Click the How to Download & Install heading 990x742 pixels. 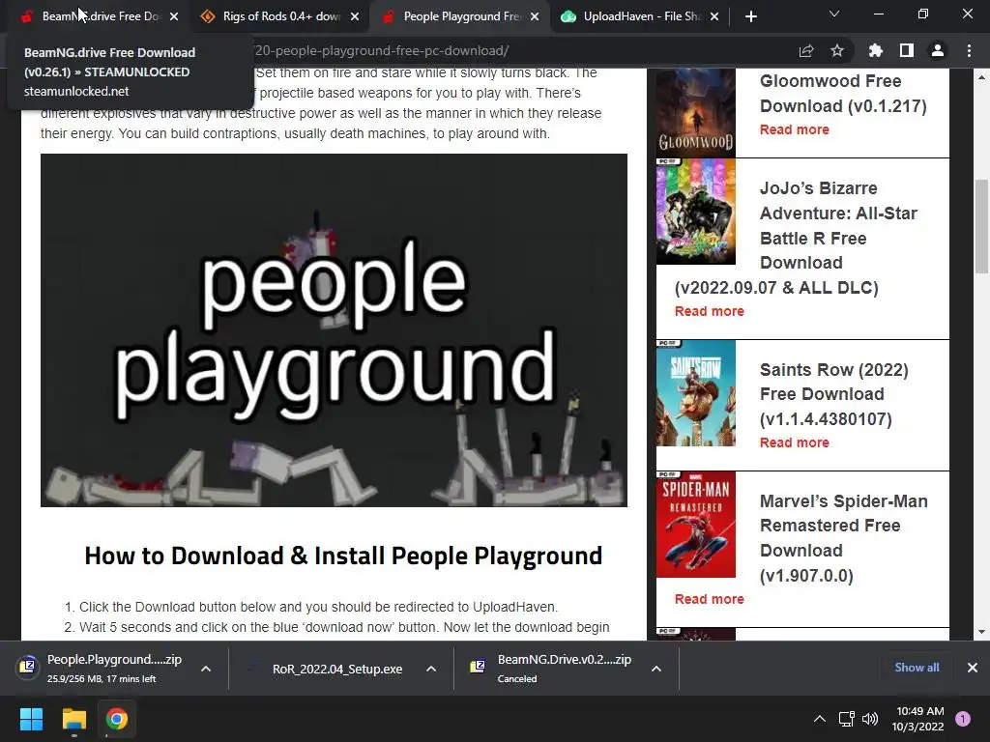(x=343, y=556)
